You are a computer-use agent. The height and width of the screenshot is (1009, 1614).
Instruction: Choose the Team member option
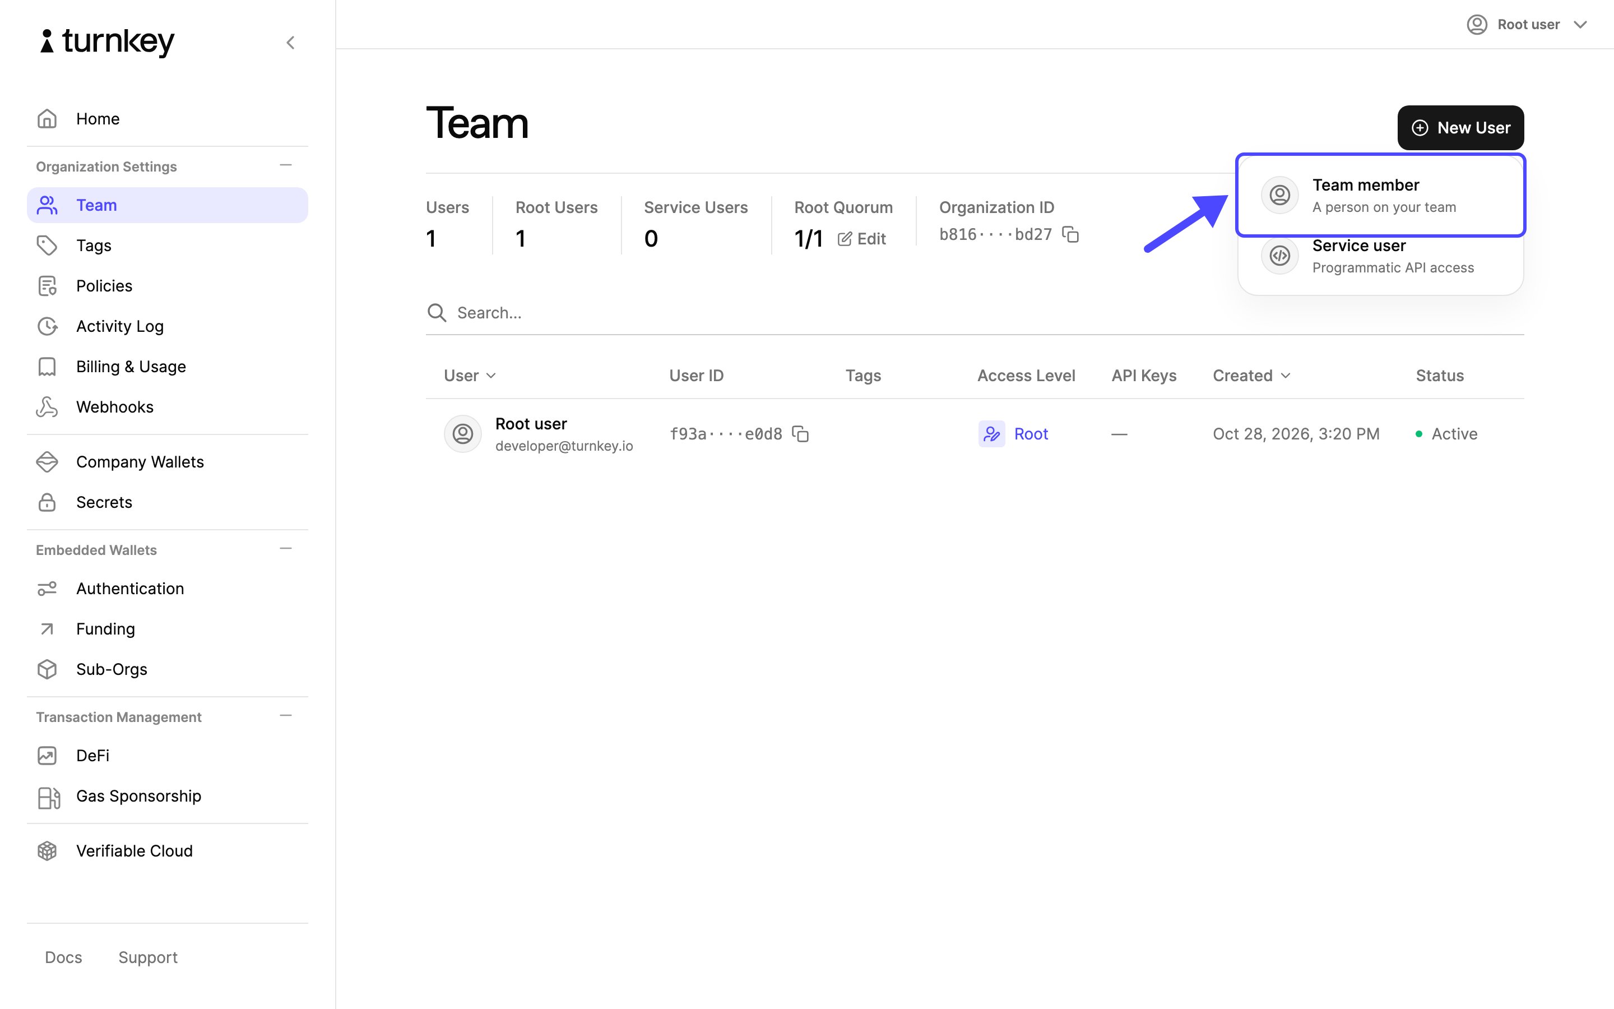point(1380,195)
